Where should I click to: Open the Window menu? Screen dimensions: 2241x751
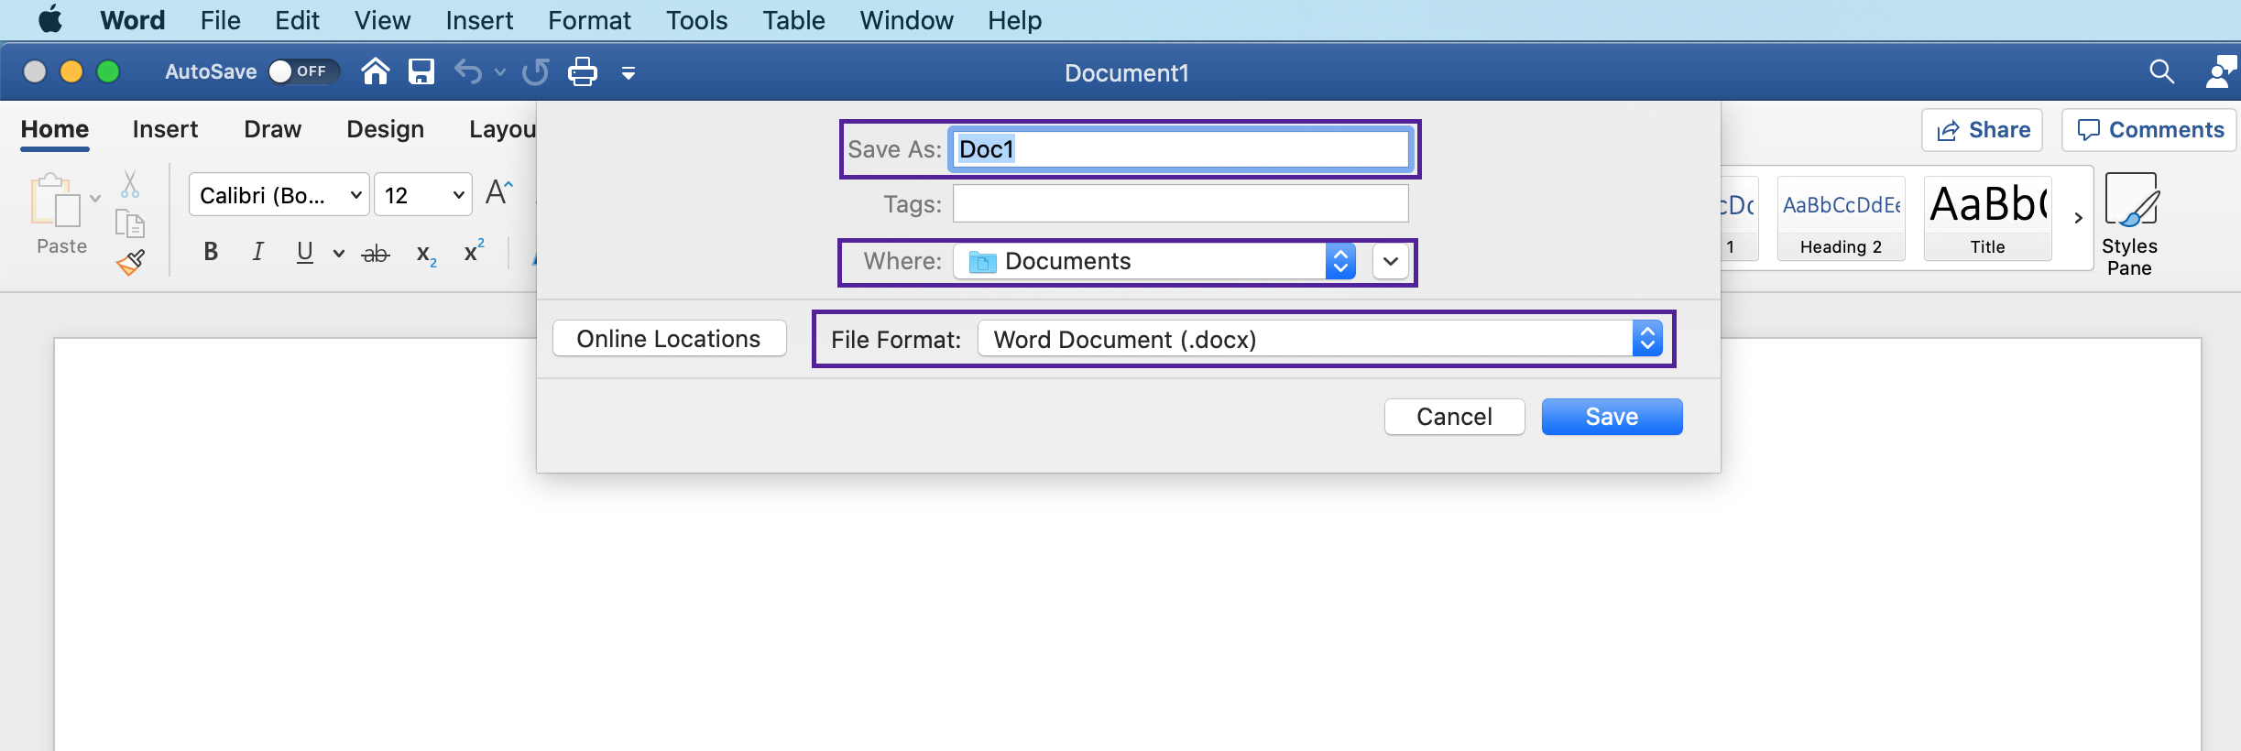pos(906,20)
